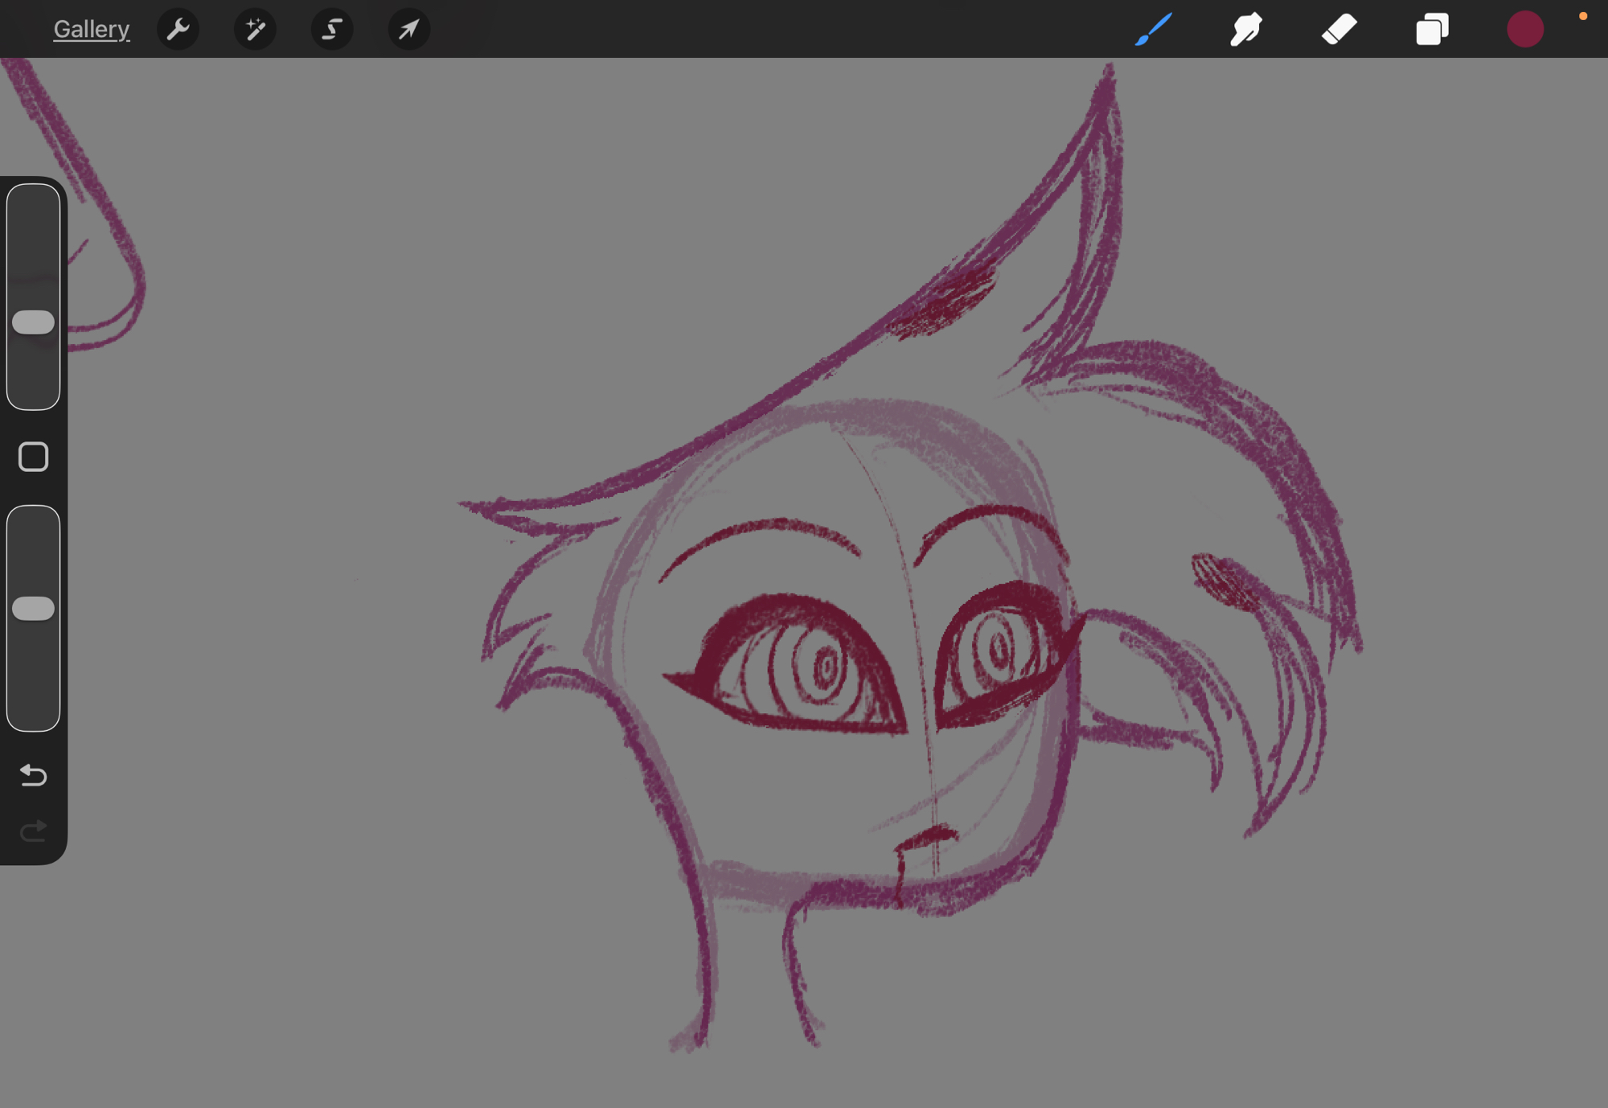Select the Smudge finger tool
The image size is (1608, 1108).
tap(1245, 30)
